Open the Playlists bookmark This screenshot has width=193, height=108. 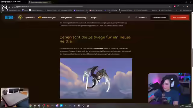(36, 10)
